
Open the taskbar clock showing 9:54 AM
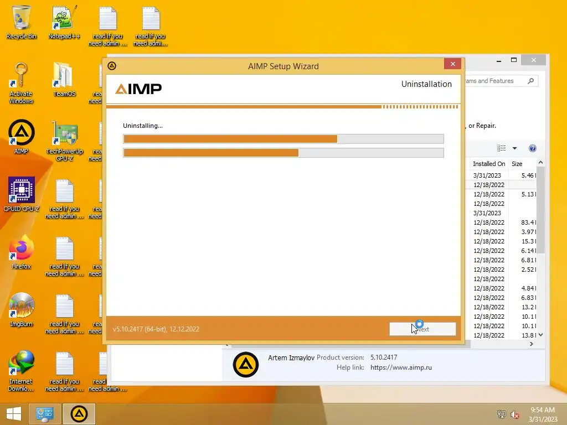[543, 414]
